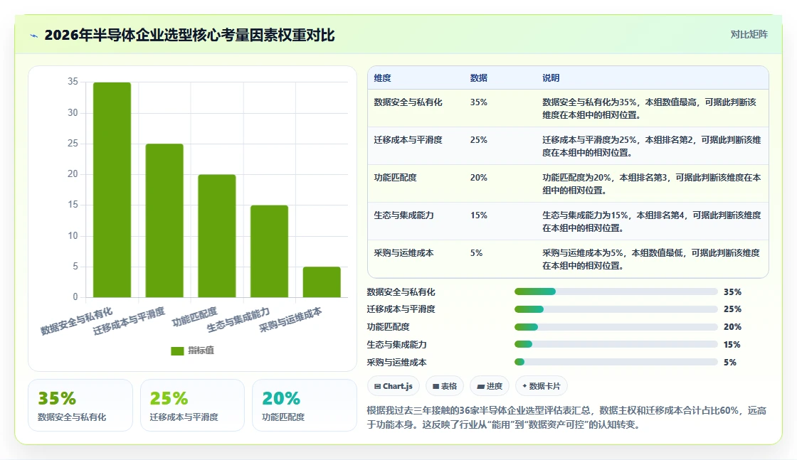Click the description mentioning 本组数值最低
Image resolution: width=797 pixels, height=460 pixels.
pos(651,259)
